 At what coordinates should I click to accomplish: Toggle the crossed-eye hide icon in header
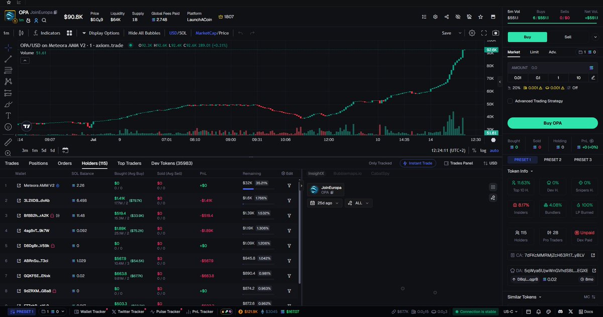point(458,17)
